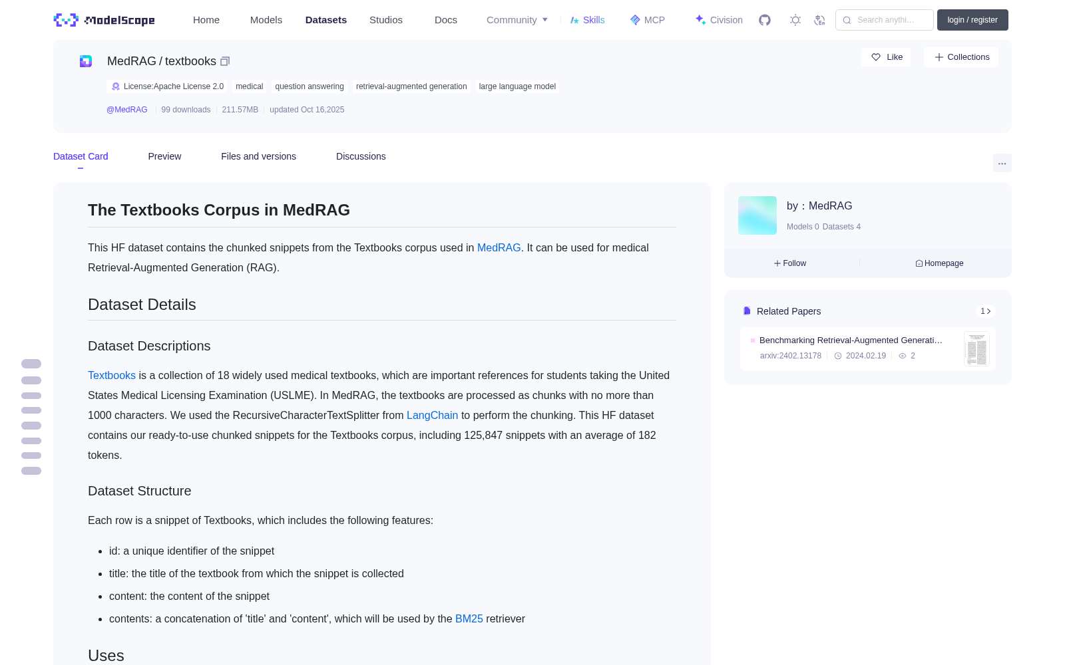Switch to the Preview tab
1065x665 pixels.
164,156
